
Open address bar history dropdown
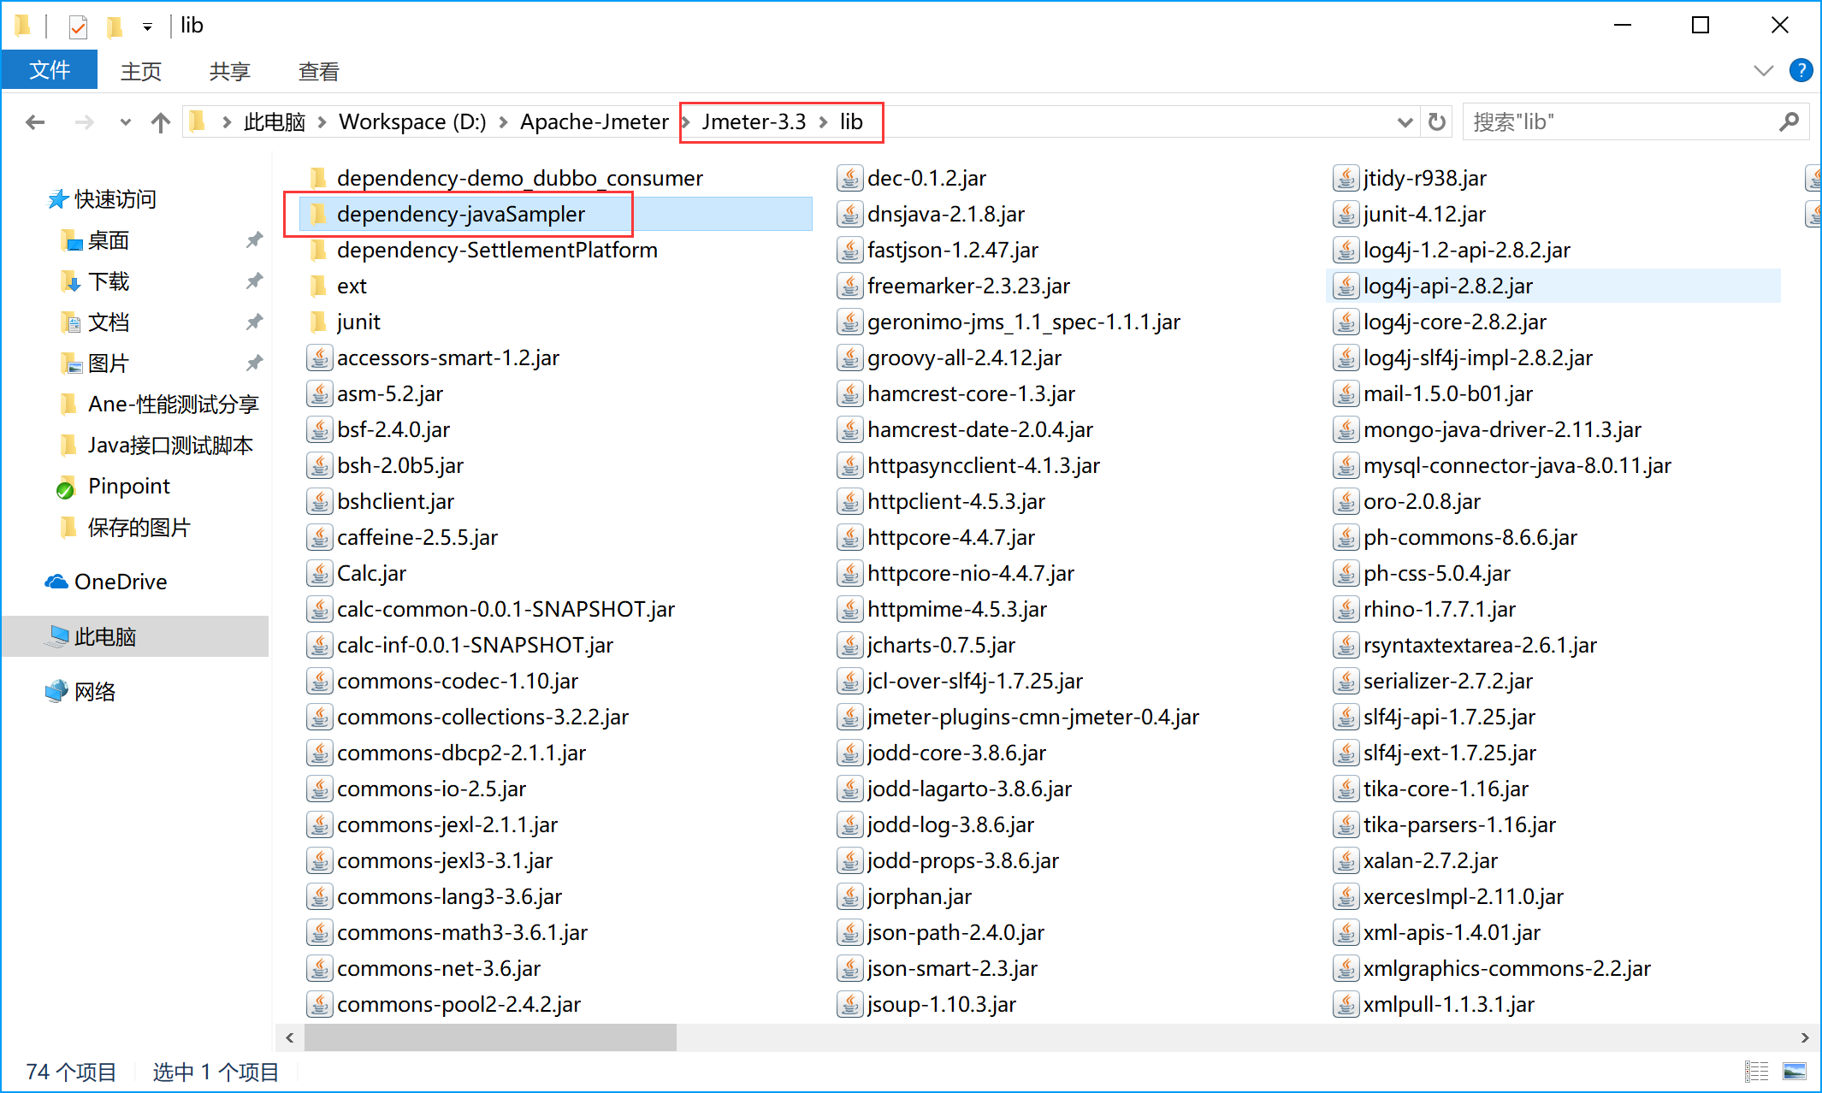coord(1404,122)
